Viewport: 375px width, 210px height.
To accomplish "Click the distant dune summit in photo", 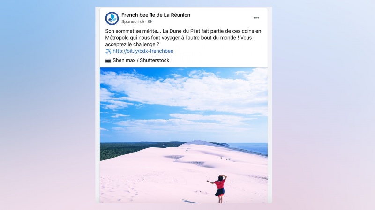I will coord(197,142).
